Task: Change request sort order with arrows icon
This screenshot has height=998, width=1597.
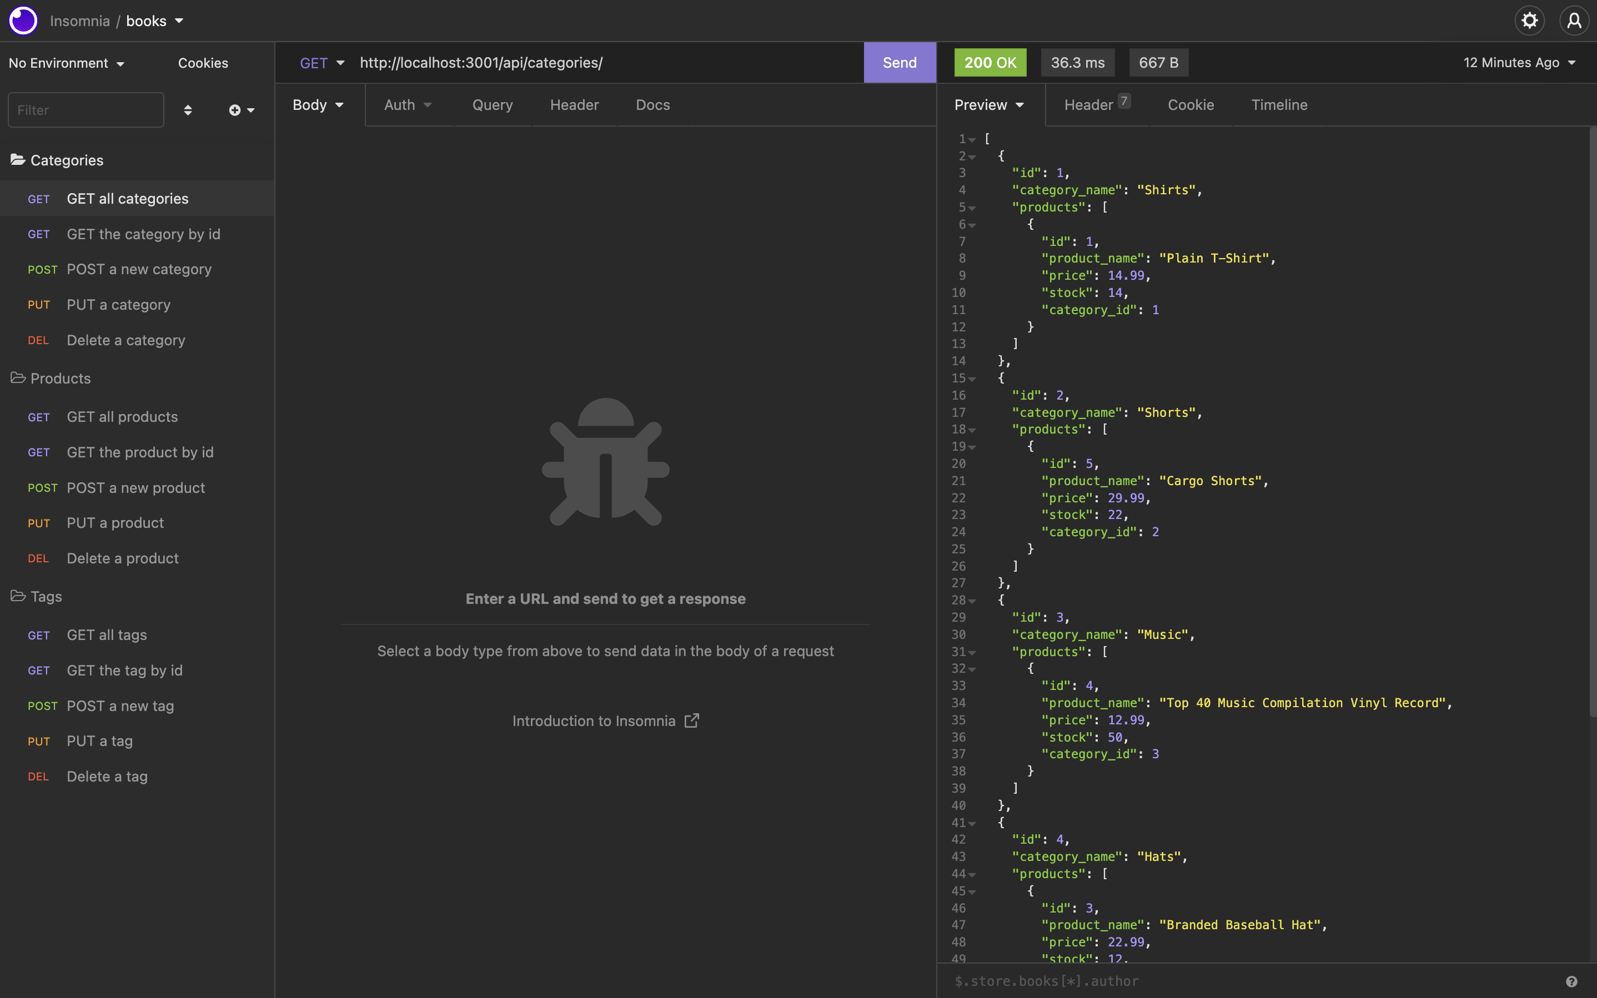Action: point(188,109)
